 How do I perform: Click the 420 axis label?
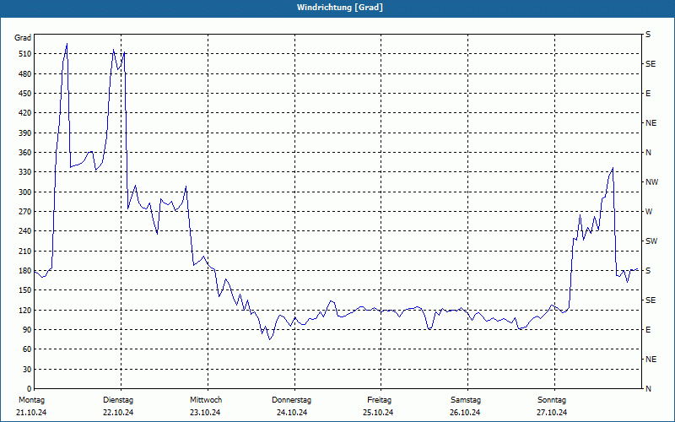pyautogui.click(x=24, y=113)
